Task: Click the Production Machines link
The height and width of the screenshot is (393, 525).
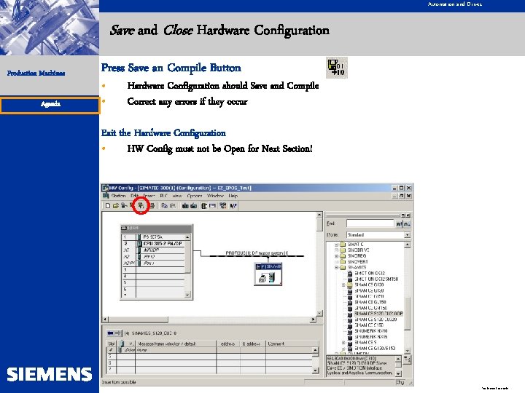Action: pos(36,74)
